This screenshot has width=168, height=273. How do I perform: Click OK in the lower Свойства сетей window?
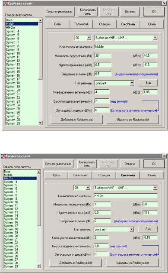click(154, 164)
